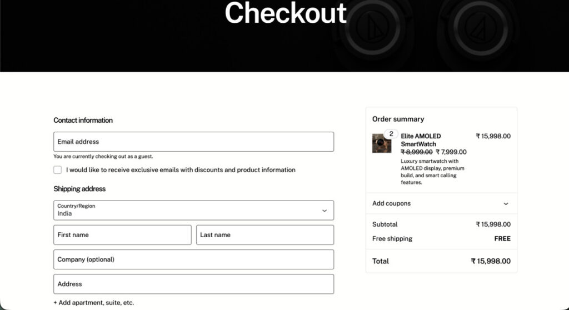Click the Checkout page heading
This screenshot has height=310, width=569.
coord(285,13)
